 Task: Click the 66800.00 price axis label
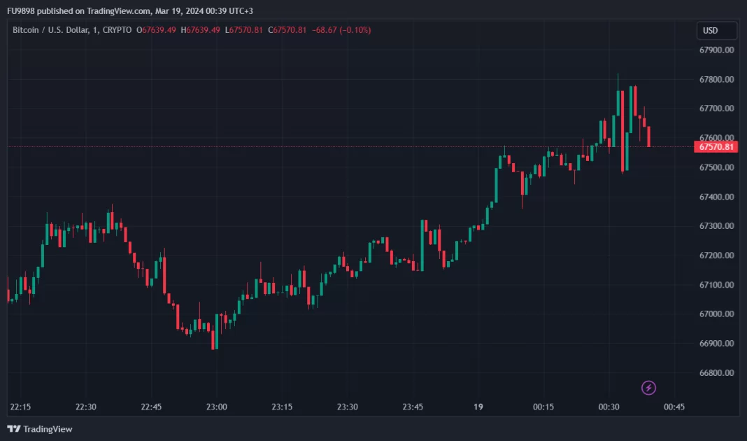(716, 373)
